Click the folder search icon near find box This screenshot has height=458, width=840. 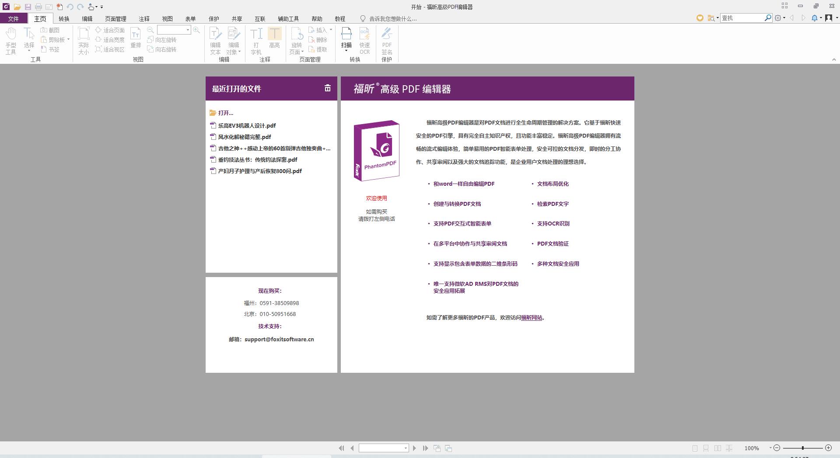pos(712,18)
